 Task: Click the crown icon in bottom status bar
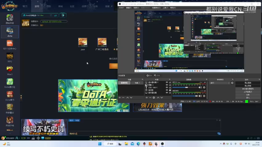[33, 138]
